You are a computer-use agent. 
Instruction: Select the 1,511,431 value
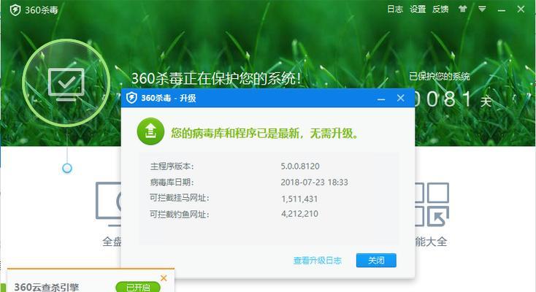point(299,199)
